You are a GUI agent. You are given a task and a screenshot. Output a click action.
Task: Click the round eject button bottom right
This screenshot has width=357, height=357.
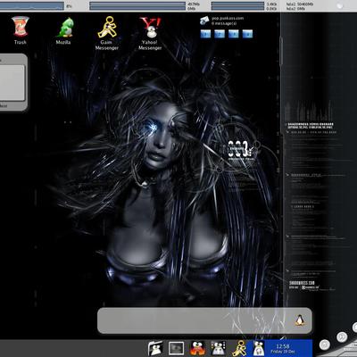point(325,345)
